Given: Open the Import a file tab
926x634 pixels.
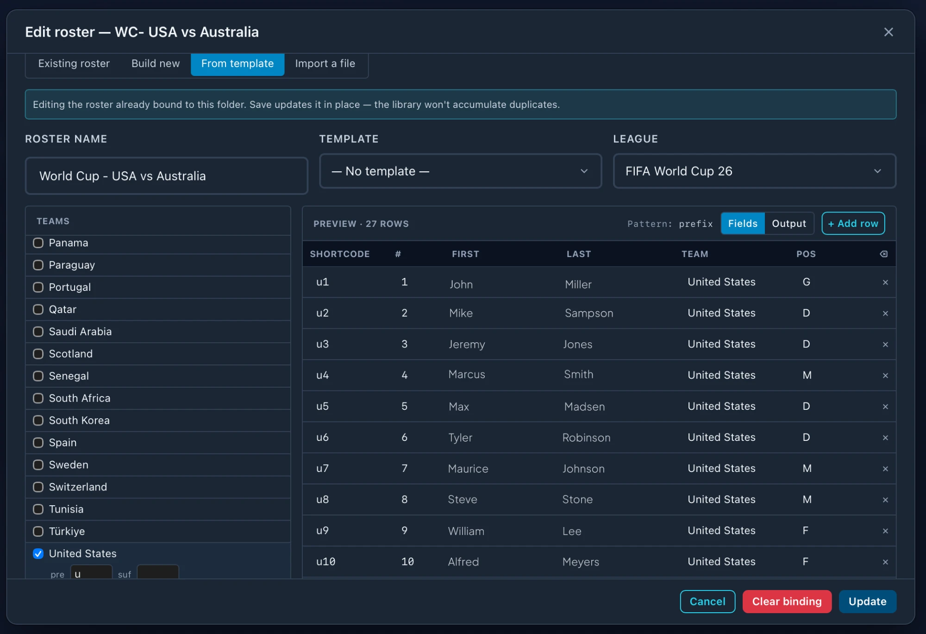Looking at the screenshot, I should 325,63.
